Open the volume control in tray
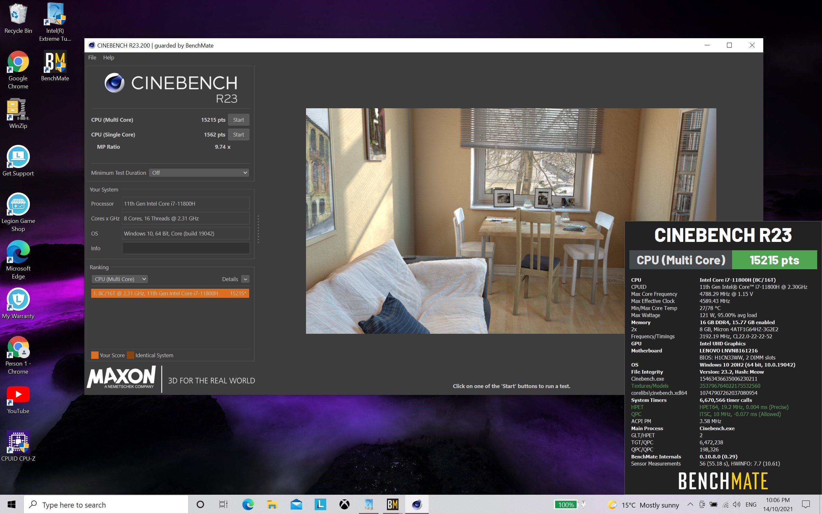Viewport: 822px width, 514px height. point(736,504)
